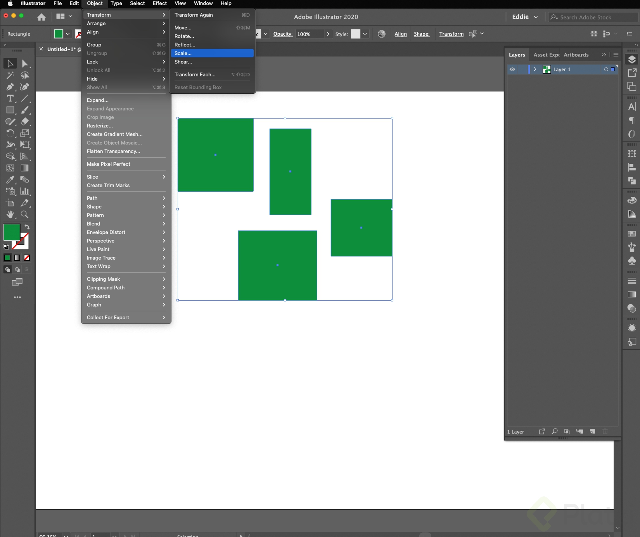This screenshot has width=640, height=537.
Task: Select the Magic Wand tool
Action: (10, 75)
